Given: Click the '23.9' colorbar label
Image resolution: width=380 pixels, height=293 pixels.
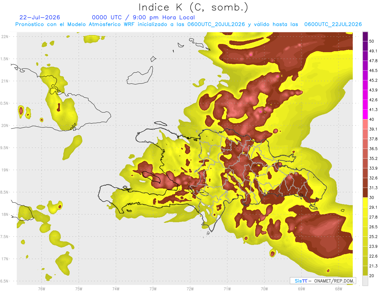Looking at the screenshot, I should pyautogui.click(x=373, y=247).
